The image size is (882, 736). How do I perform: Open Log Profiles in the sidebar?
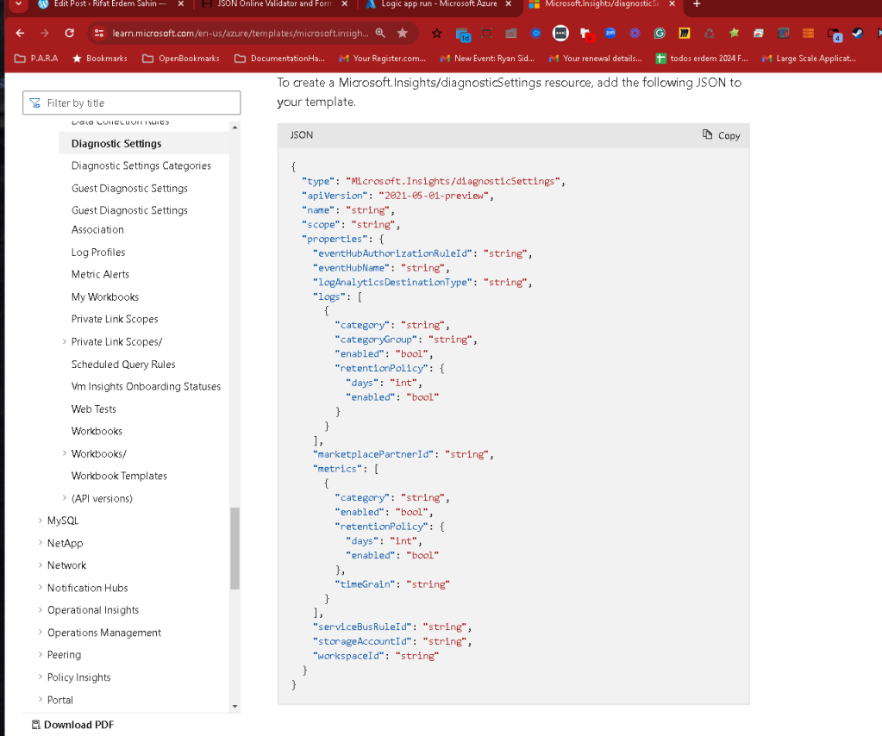click(98, 253)
